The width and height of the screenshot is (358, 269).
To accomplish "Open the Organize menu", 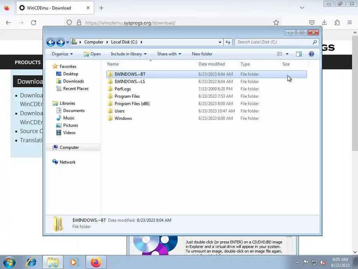I will 62,54.
